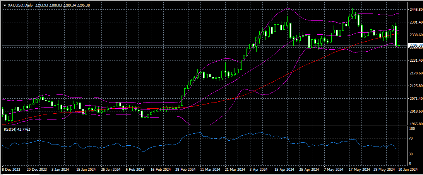
Task: Open the triangle menu beside XAUUSD,Daily
Action: (5, 5)
